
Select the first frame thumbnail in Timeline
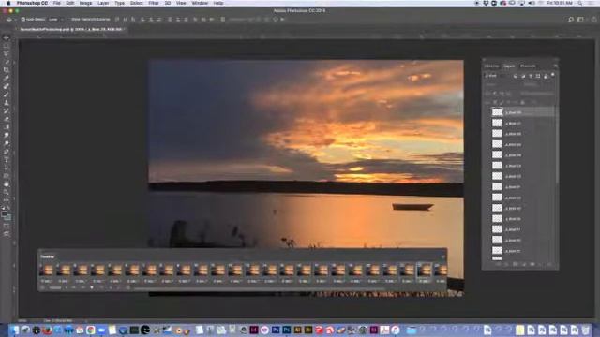click(x=47, y=270)
